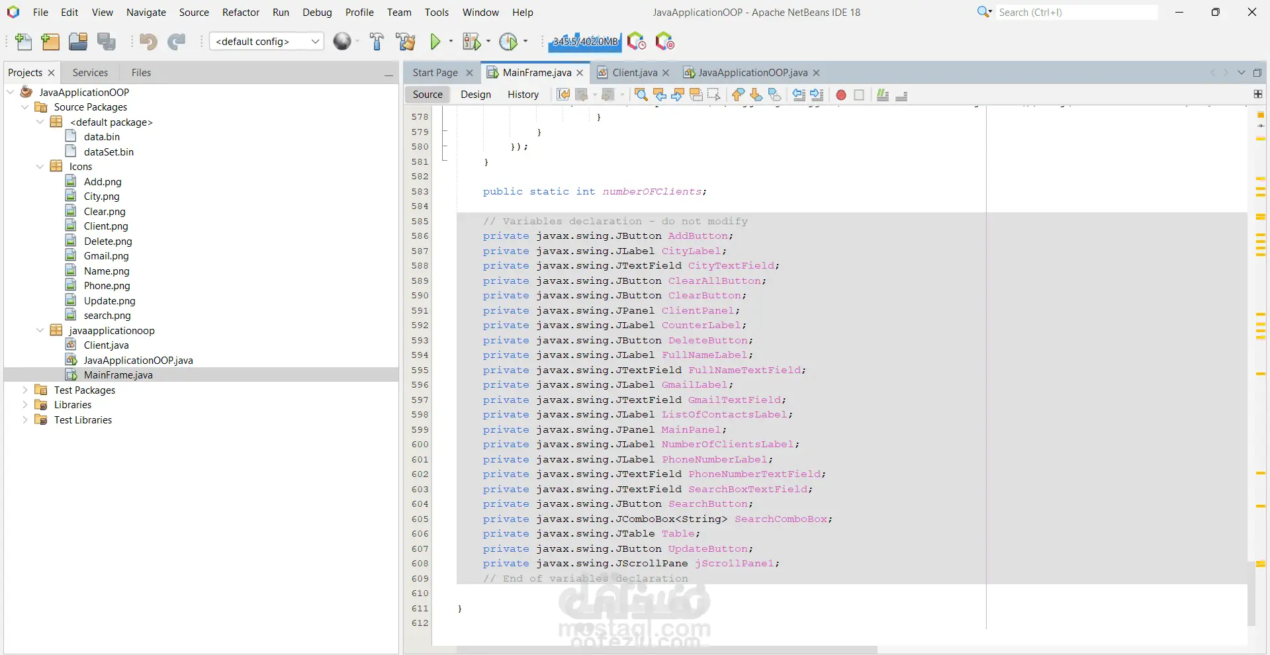Open the Refactor menu
The height and width of the screenshot is (655, 1270).
[241, 12]
